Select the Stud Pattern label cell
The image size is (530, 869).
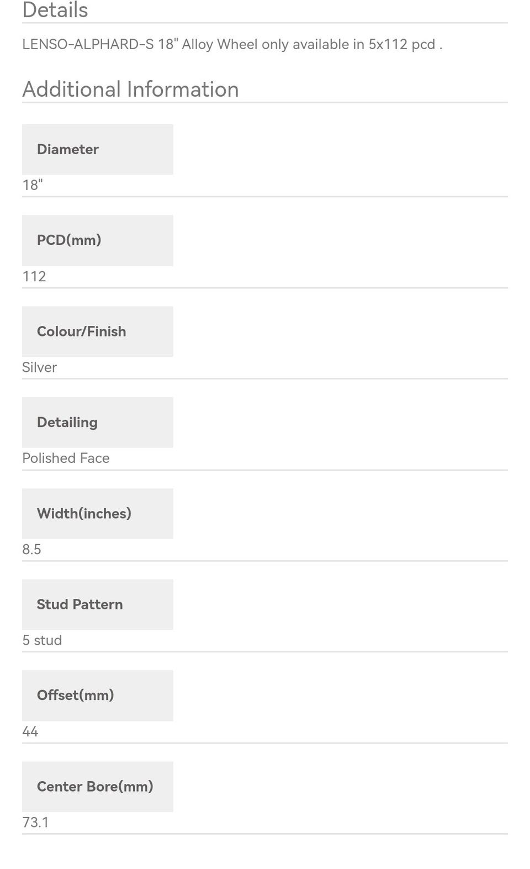click(x=98, y=604)
